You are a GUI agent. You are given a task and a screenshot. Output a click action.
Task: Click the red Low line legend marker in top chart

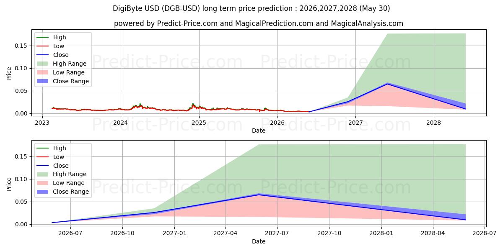click(x=43, y=46)
